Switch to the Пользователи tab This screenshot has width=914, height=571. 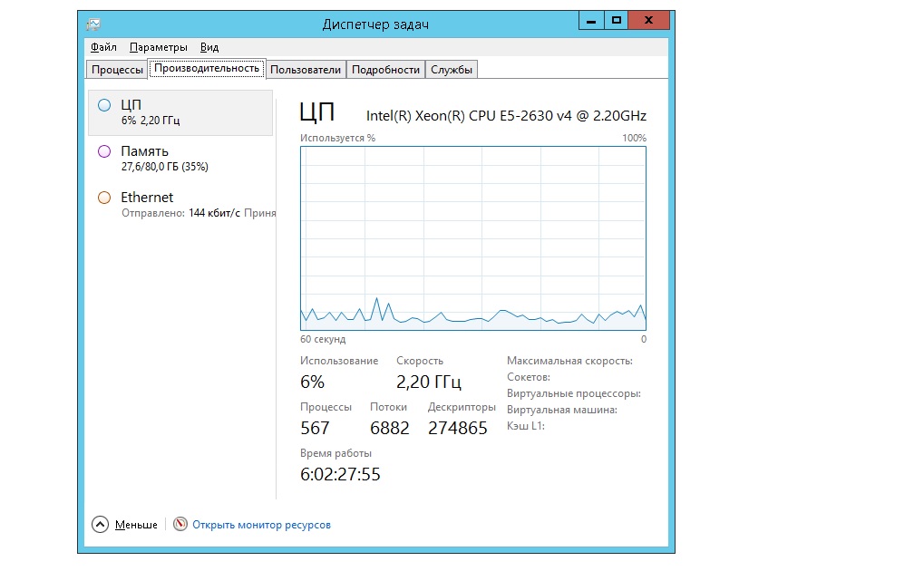pos(306,69)
